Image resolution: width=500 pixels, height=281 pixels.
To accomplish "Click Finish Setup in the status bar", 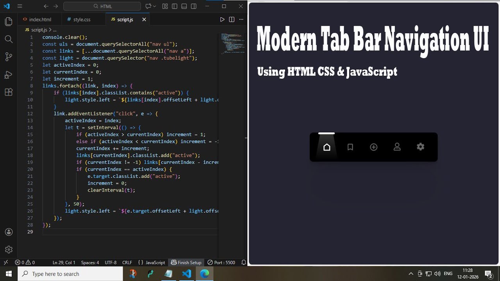I will pyautogui.click(x=186, y=263).
